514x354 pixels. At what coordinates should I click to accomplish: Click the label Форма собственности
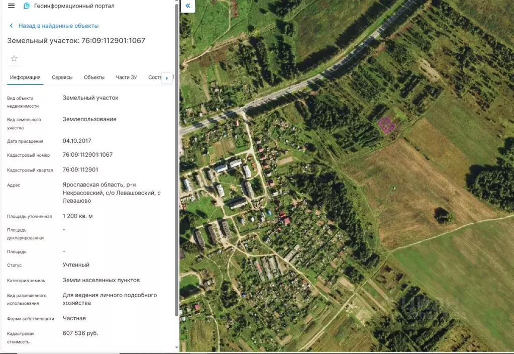coord(31,319)
